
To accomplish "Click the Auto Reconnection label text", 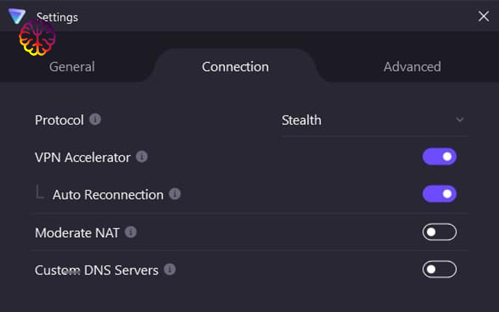I will point(108,195).
